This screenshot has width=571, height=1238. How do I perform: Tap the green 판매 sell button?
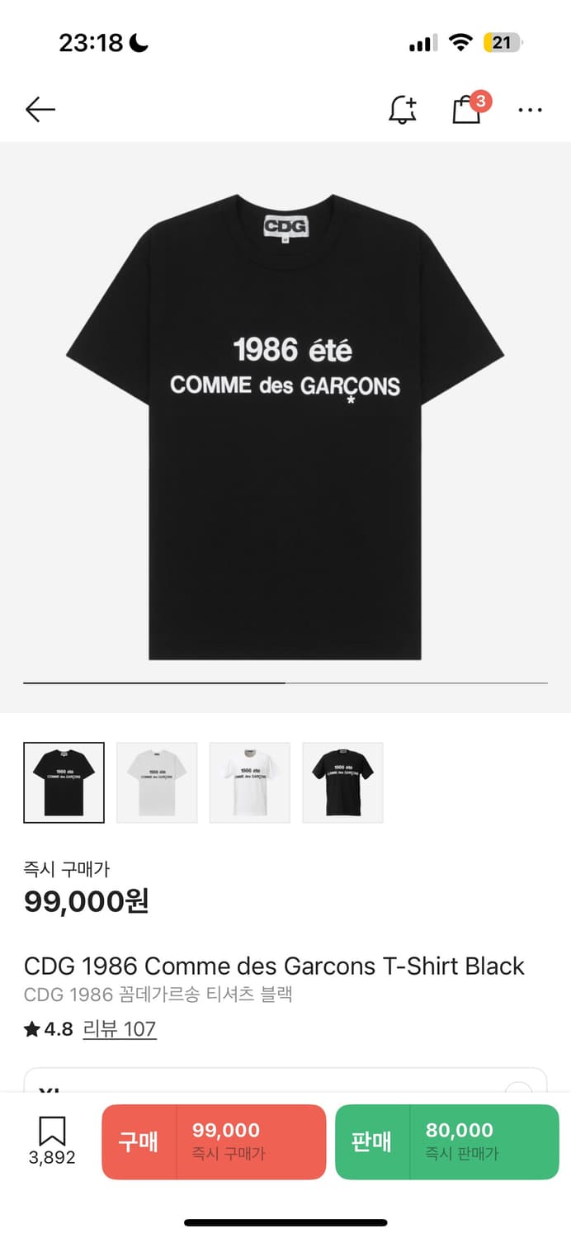447,1141
